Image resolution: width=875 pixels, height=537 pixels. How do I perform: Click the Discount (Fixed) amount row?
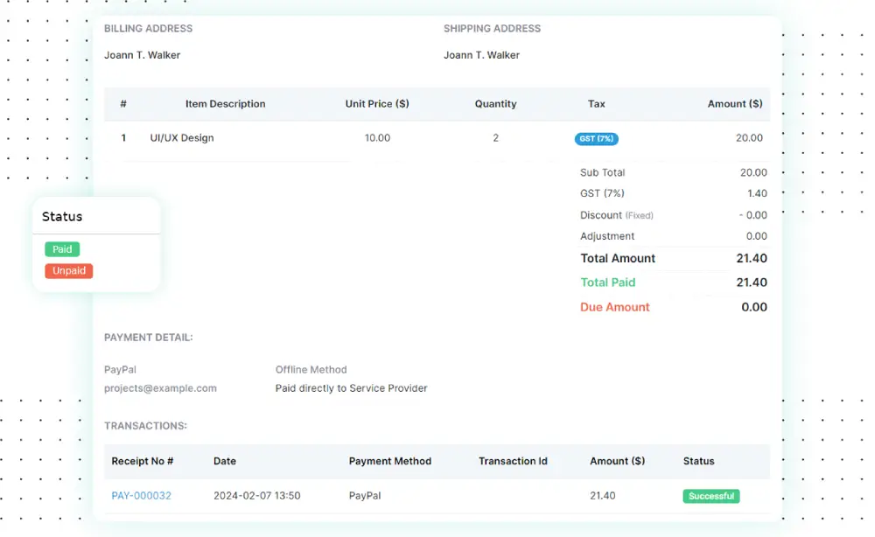(x=615, y=215)
